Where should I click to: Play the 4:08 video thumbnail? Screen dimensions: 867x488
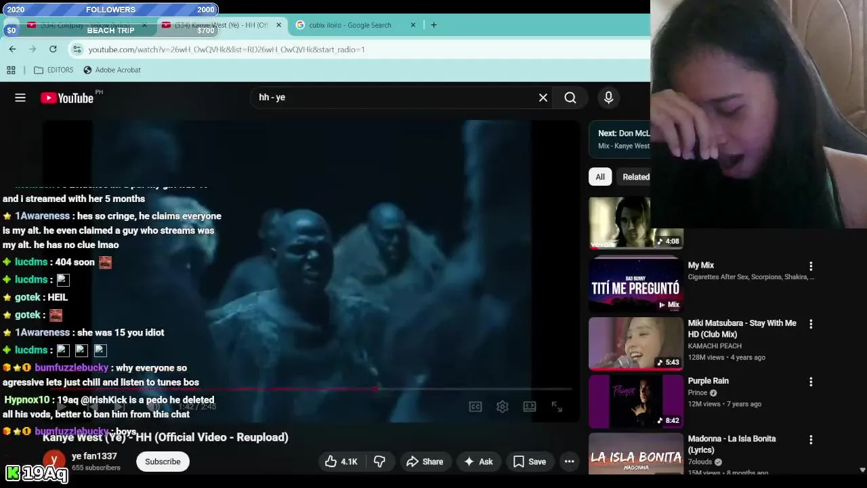pos(636,223)
